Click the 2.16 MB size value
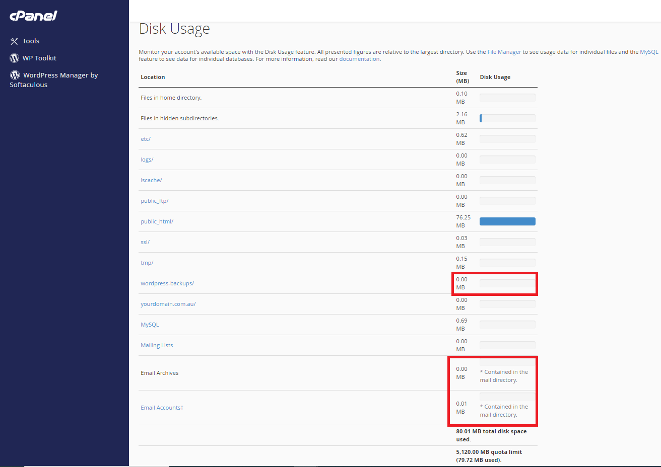Screen dimensions: 661x467 click(461, 118)
